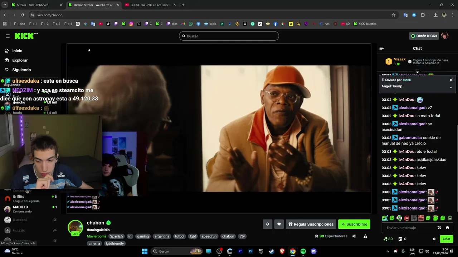
Task: Open browser extensions puzzle icon
Action: point(423,15)
